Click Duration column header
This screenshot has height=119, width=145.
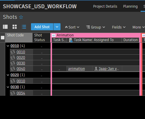pos(130,40)
